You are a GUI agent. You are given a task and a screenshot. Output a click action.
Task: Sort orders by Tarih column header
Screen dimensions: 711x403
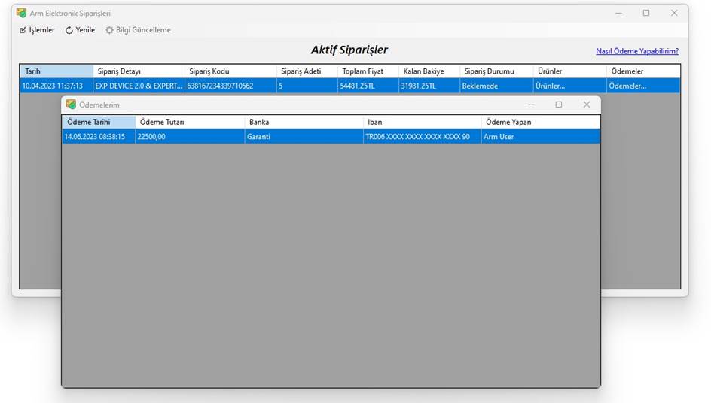[56, 71]
